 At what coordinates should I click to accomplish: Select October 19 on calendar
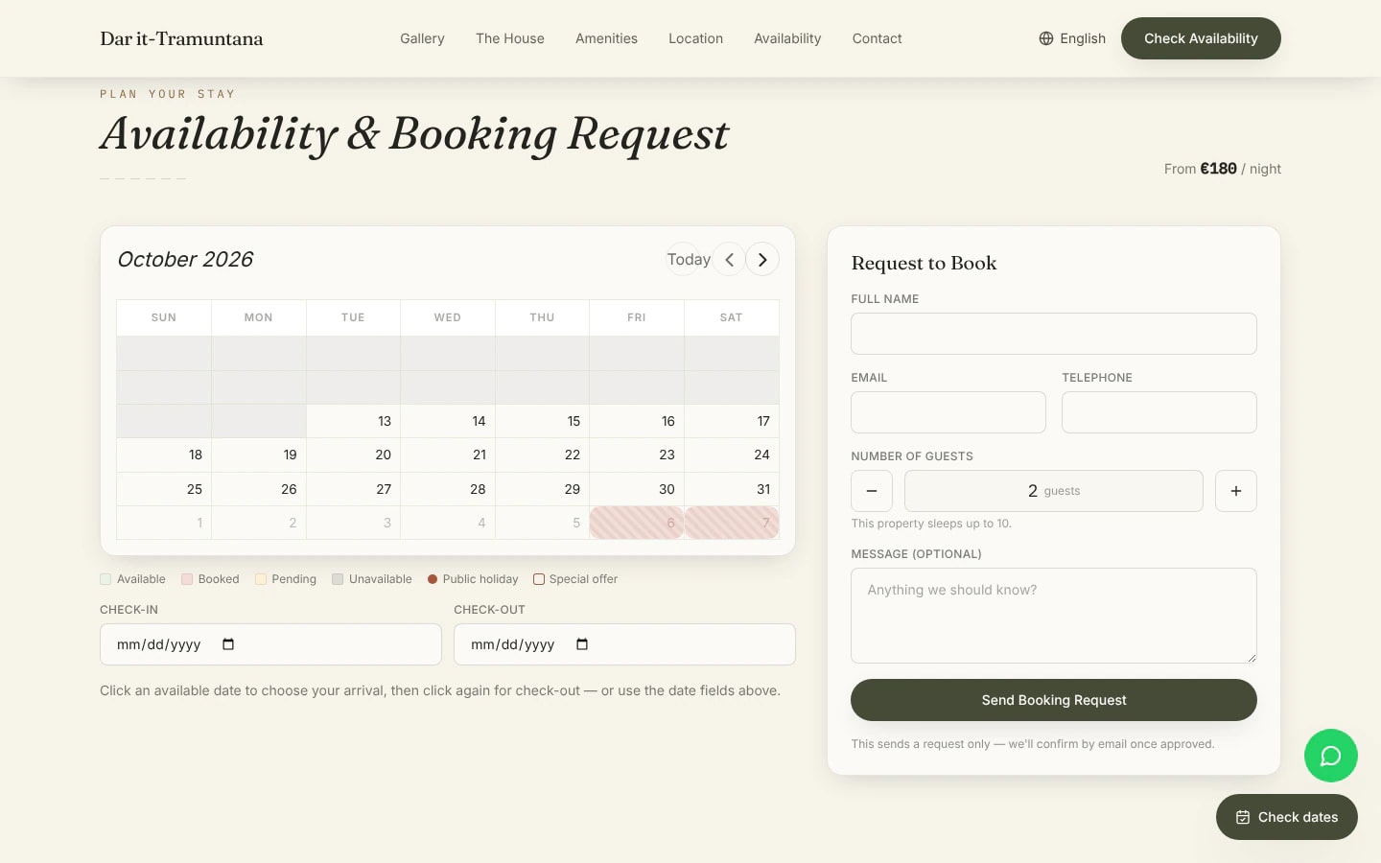click(x=259, y=455)
